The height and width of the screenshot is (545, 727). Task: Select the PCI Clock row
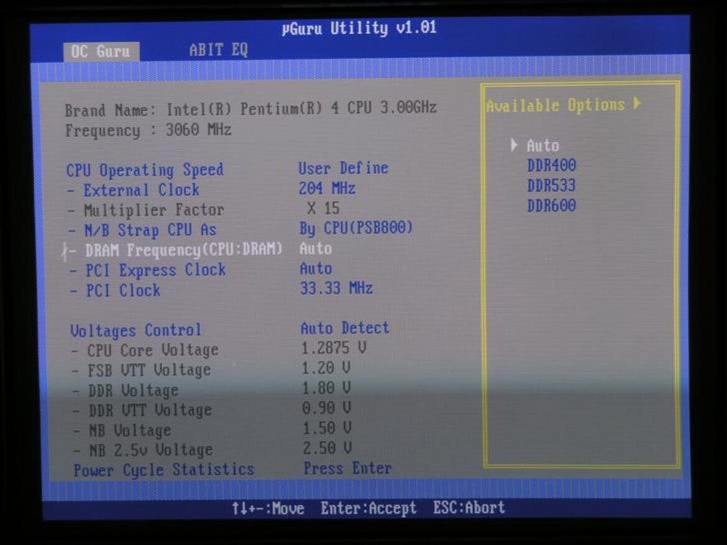[115, 291]
